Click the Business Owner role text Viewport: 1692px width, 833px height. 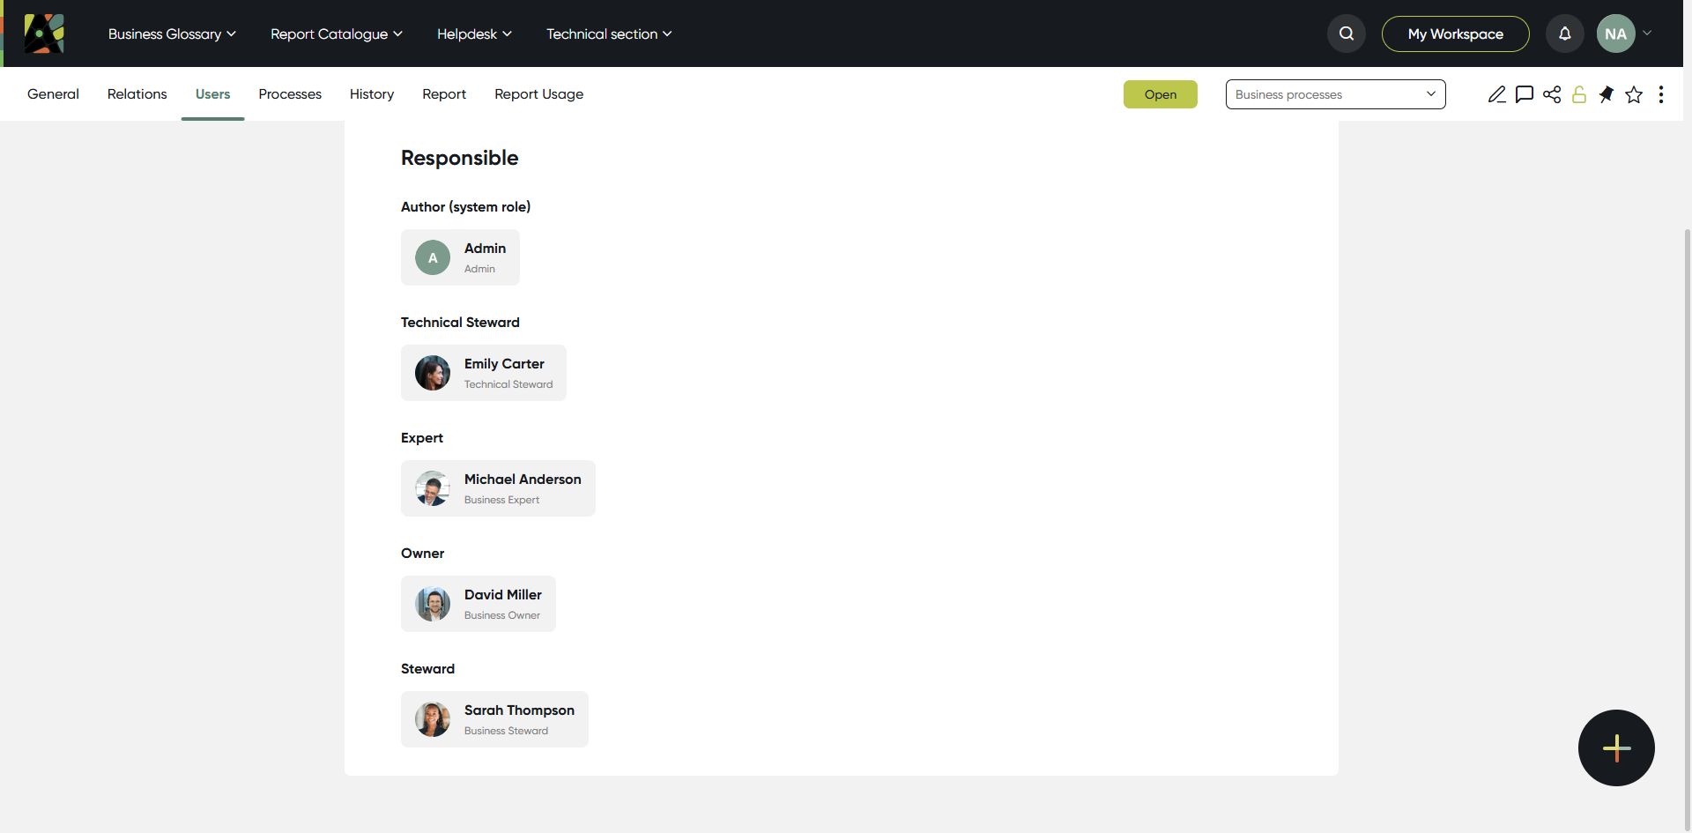click(502, 615)
